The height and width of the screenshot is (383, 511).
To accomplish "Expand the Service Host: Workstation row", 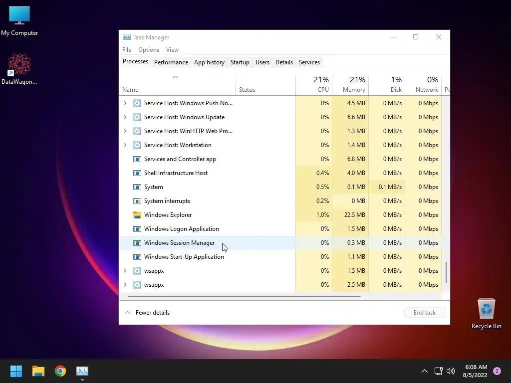I will [x=125, y=145].
